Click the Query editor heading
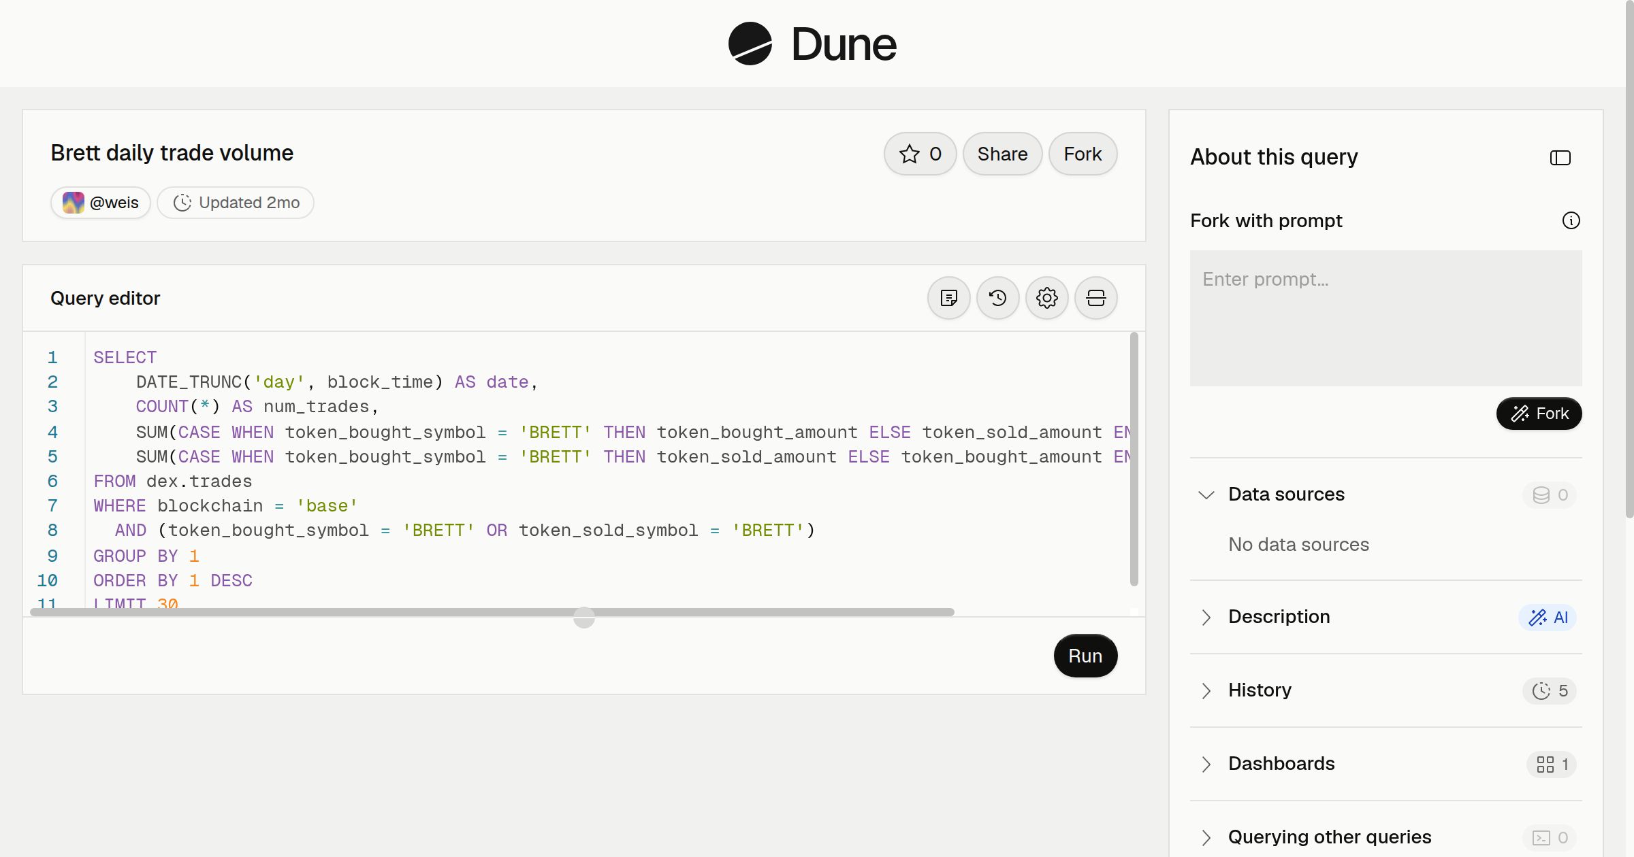 tap(106, 298)
